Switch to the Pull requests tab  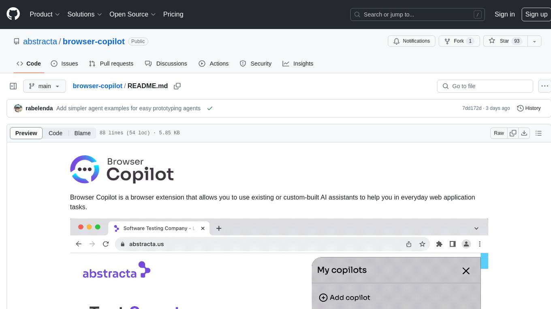point(111,63)
